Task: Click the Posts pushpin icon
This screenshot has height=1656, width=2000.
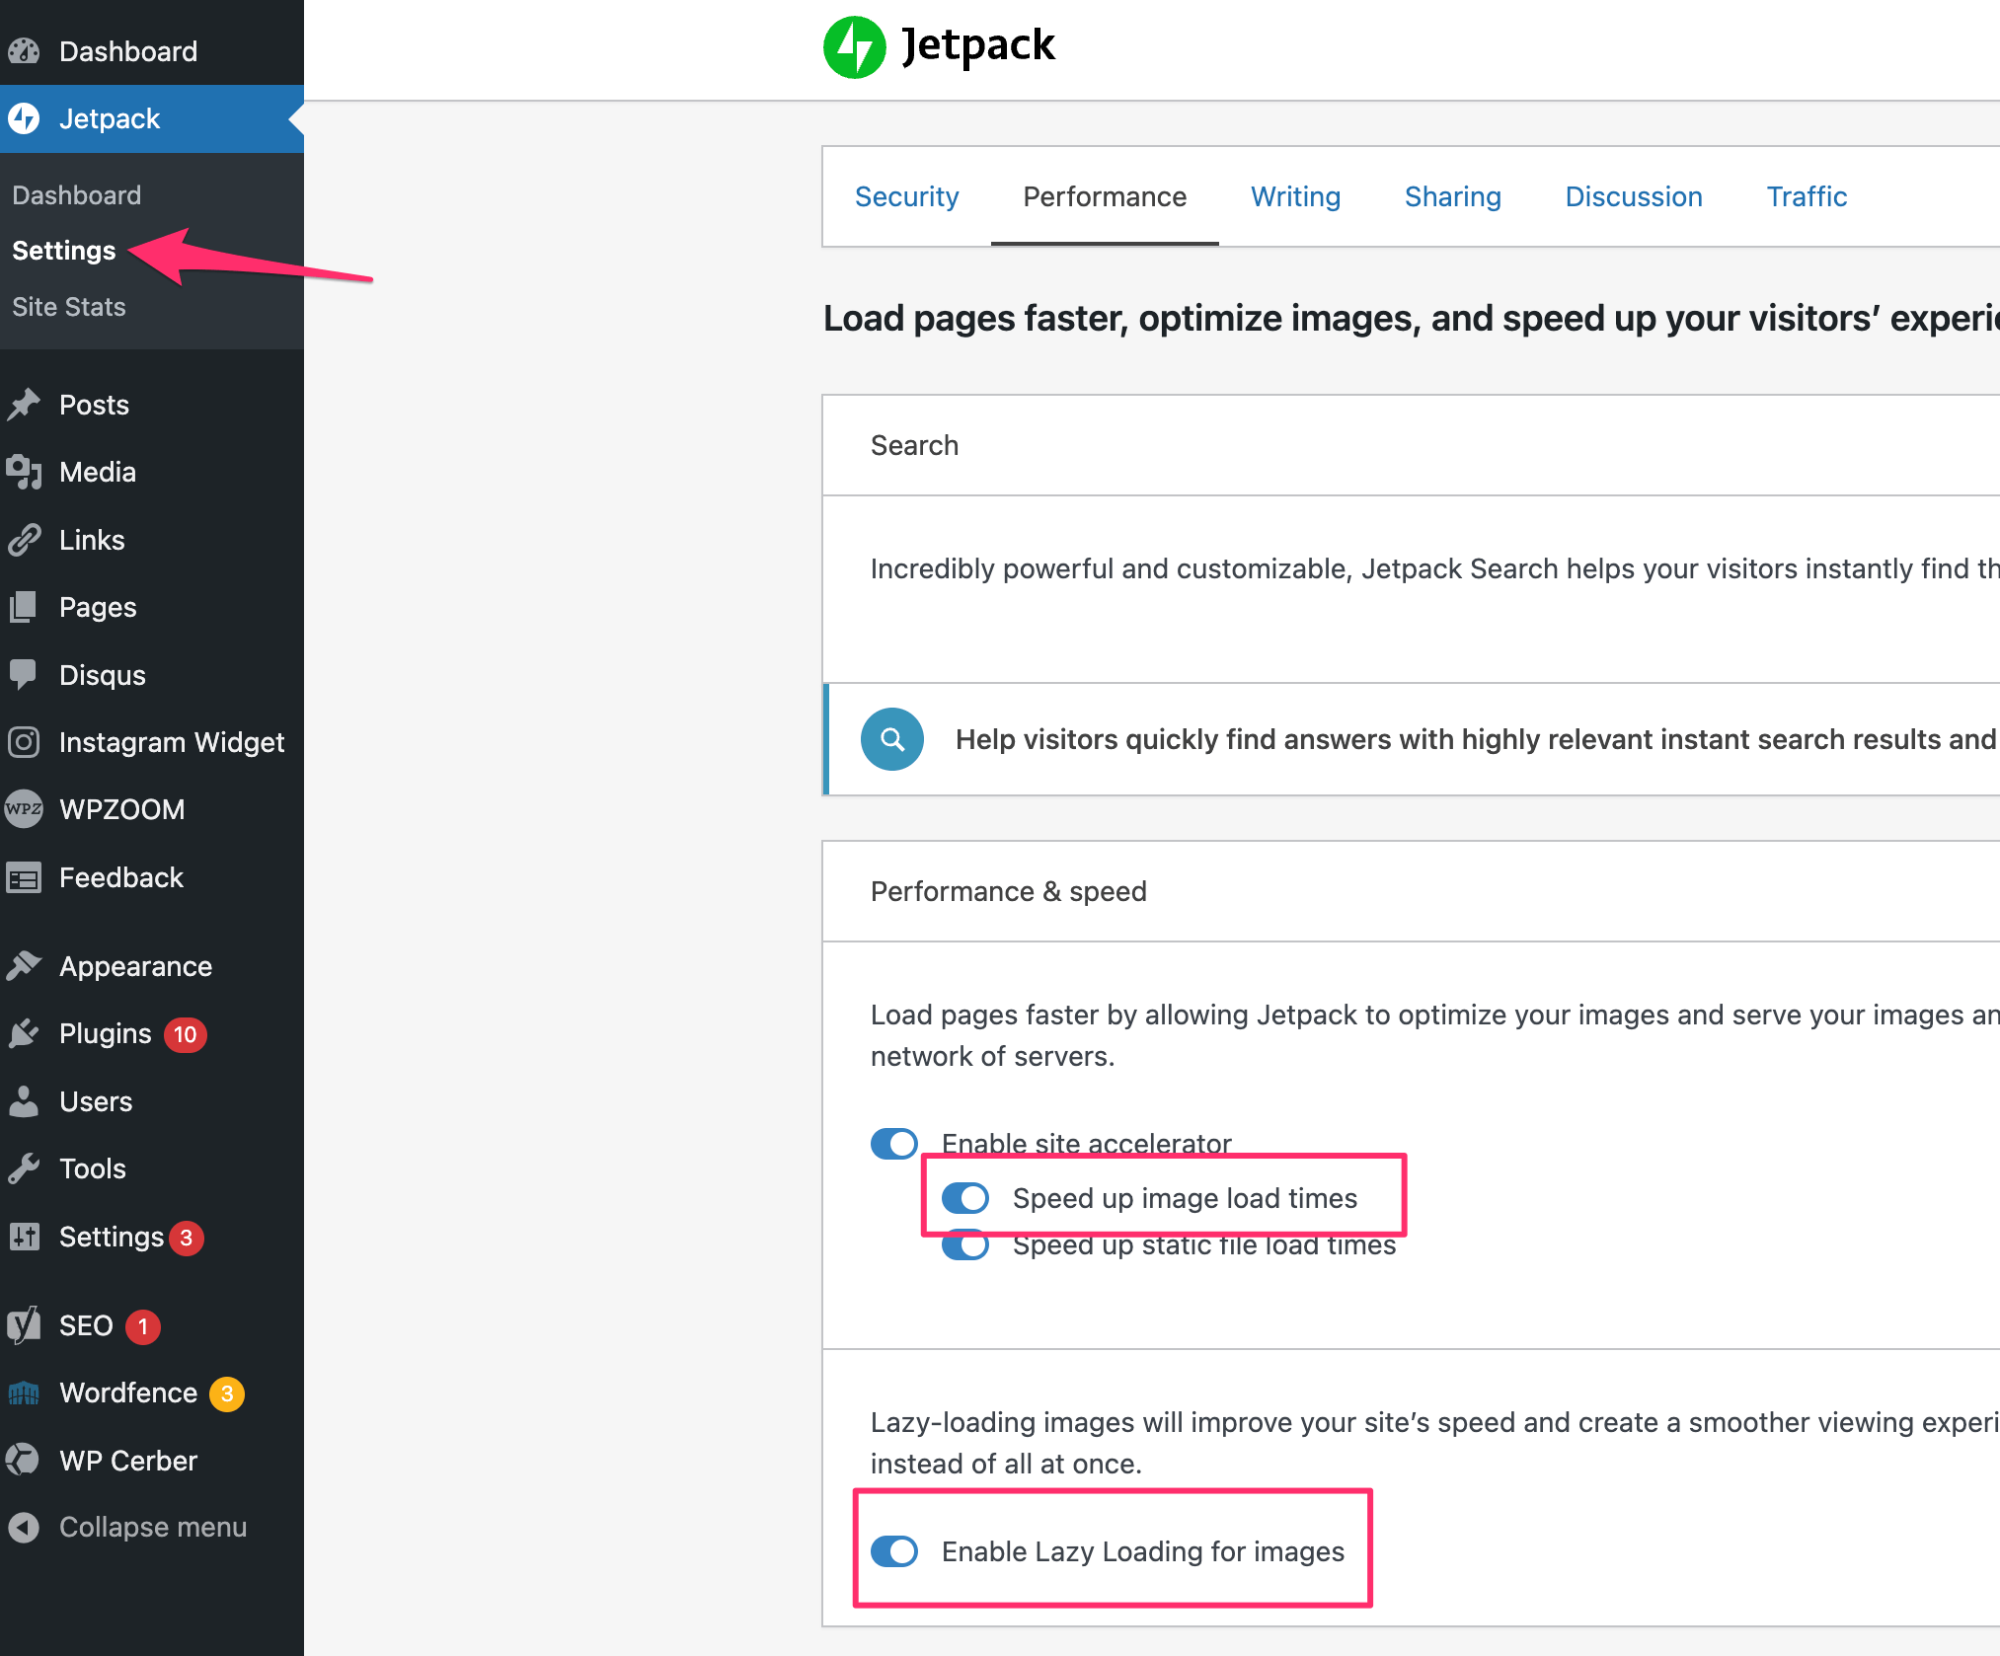Action: pos(24,405)
